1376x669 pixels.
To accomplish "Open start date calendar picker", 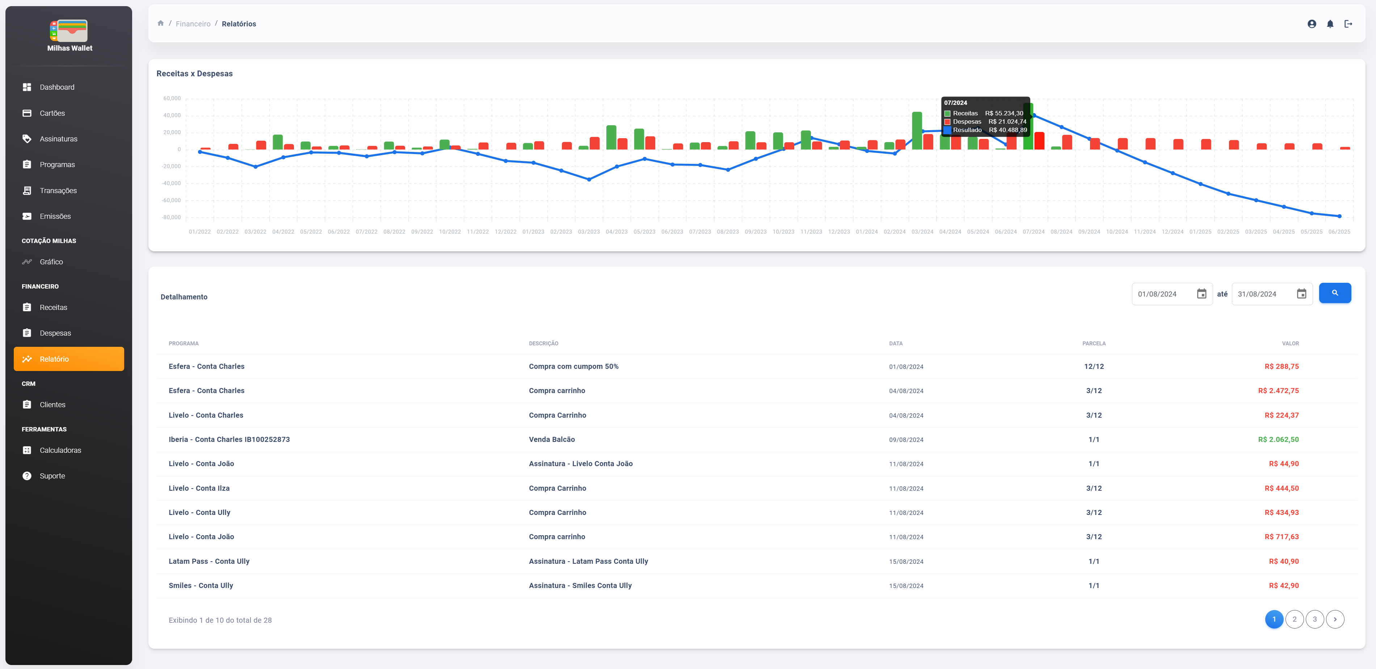I will (x=1201, y=294).
